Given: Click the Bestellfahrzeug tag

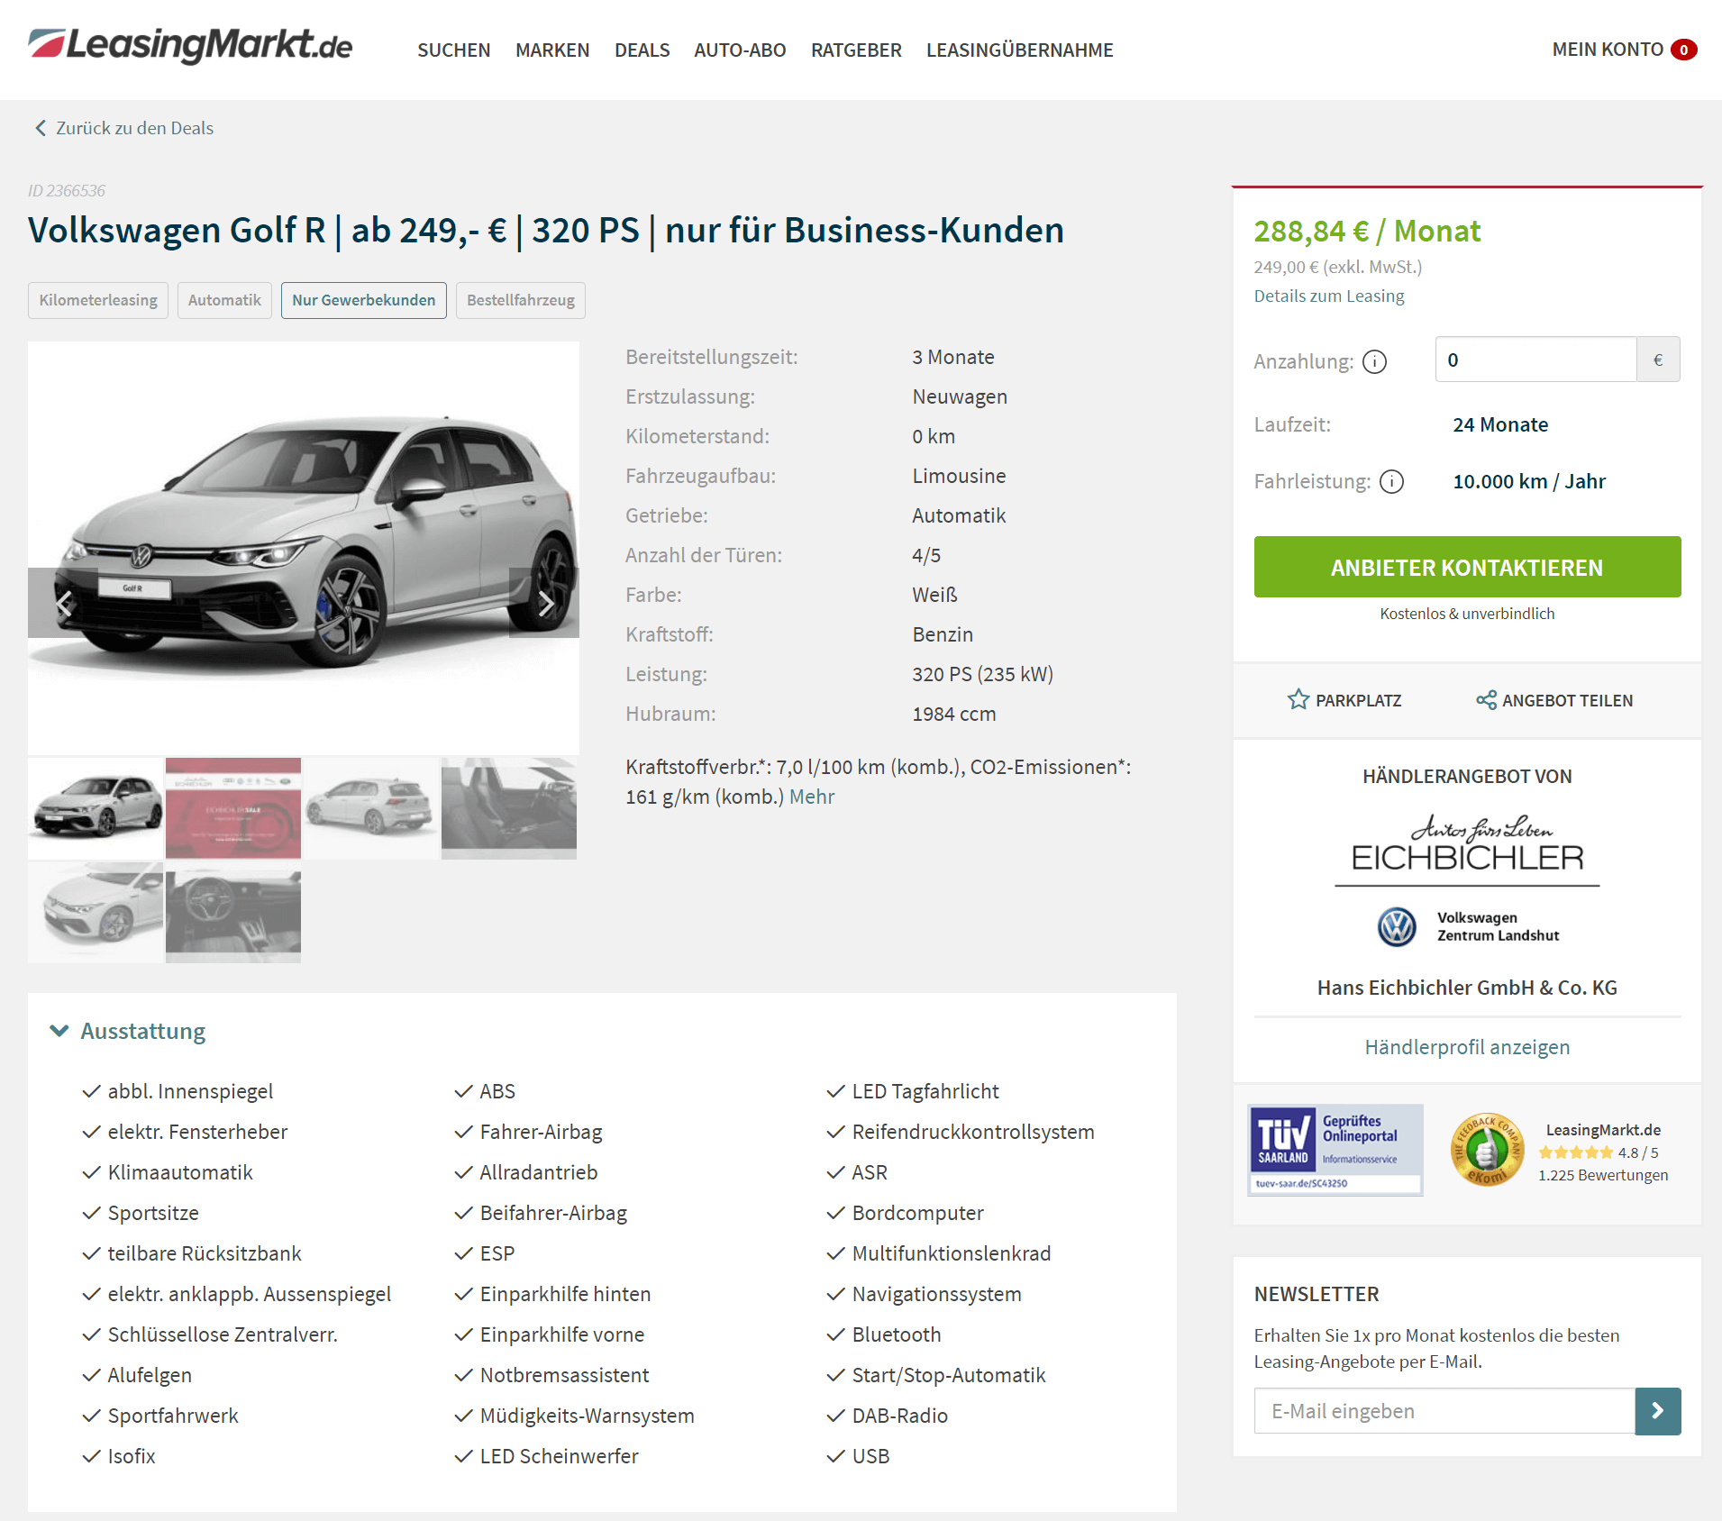Looking at the screenshot, I should click(521, 300).
